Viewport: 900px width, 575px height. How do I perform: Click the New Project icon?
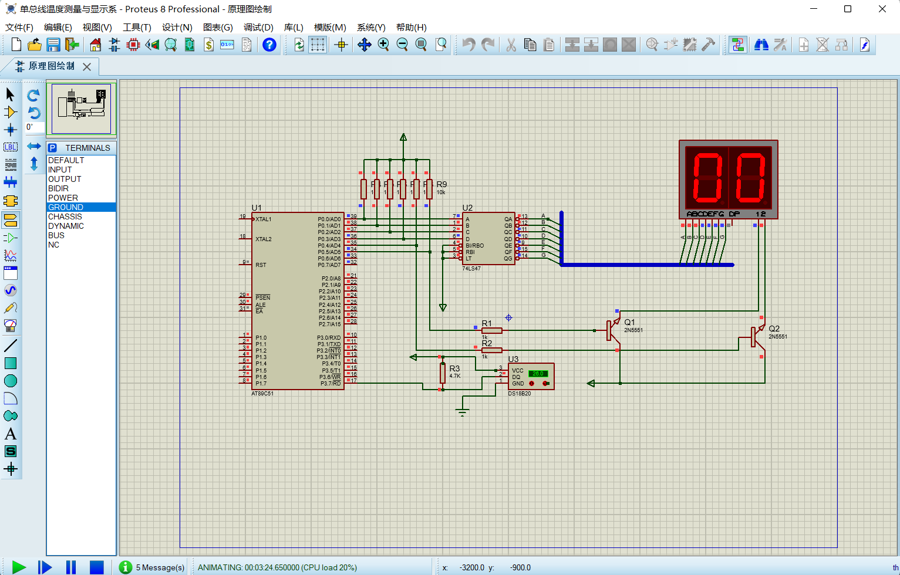coord(16,45)
